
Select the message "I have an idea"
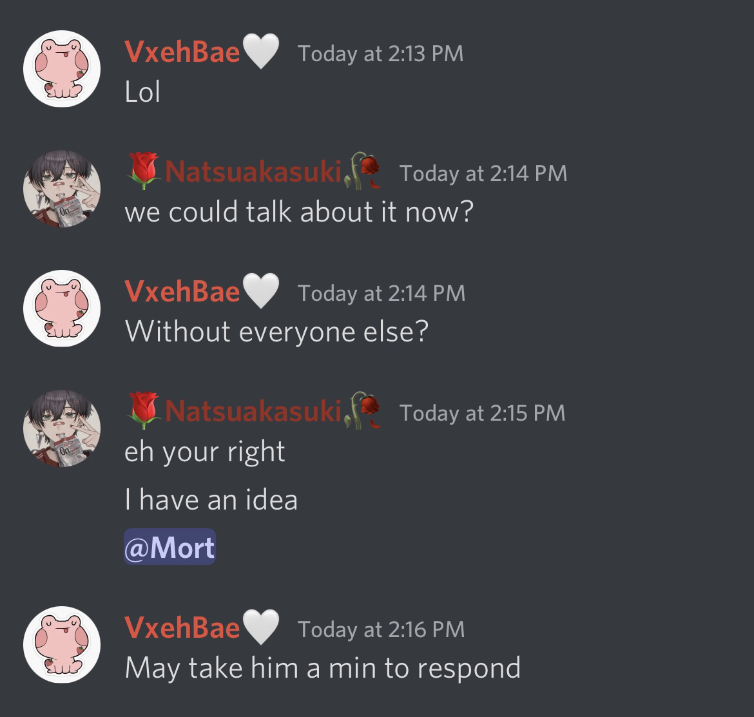(x=211, y=500)
